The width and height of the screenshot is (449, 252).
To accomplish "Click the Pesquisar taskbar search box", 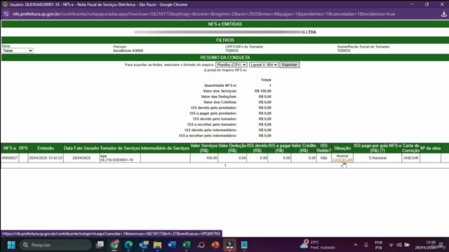I will [x=55, y=245].
